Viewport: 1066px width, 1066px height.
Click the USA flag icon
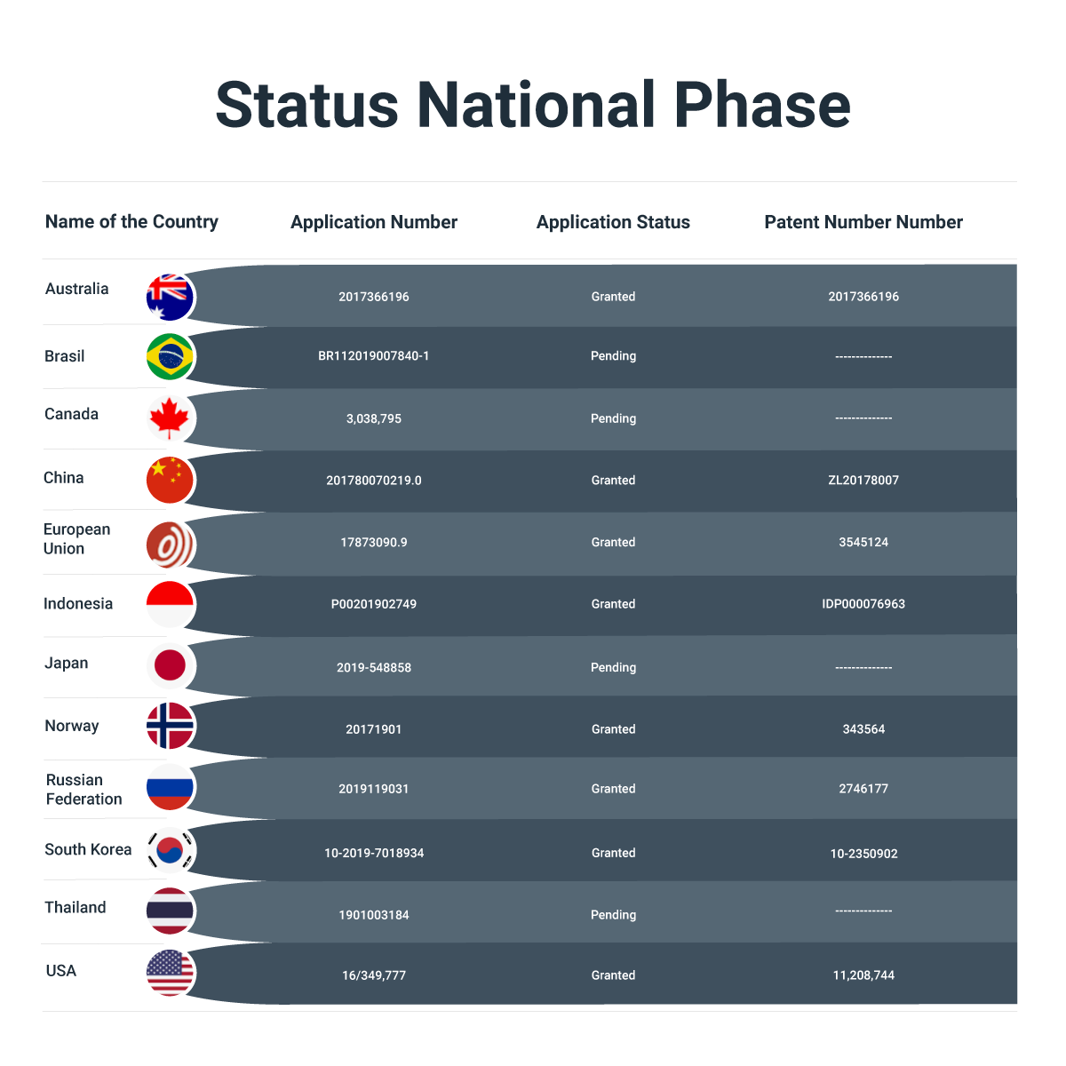click(170, 973)
